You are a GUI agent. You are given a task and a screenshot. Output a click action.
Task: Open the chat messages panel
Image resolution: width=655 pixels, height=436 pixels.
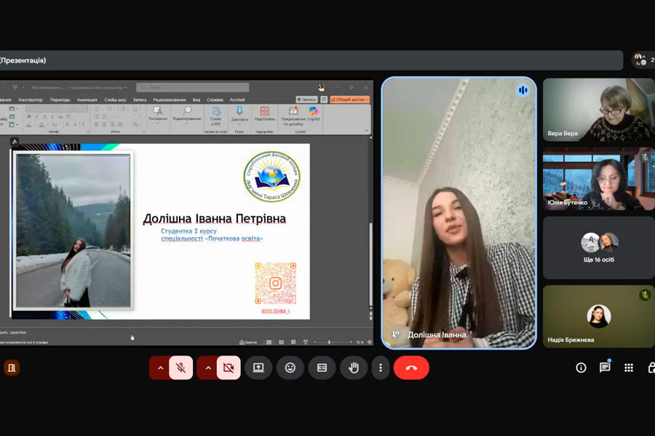(605, 368)
